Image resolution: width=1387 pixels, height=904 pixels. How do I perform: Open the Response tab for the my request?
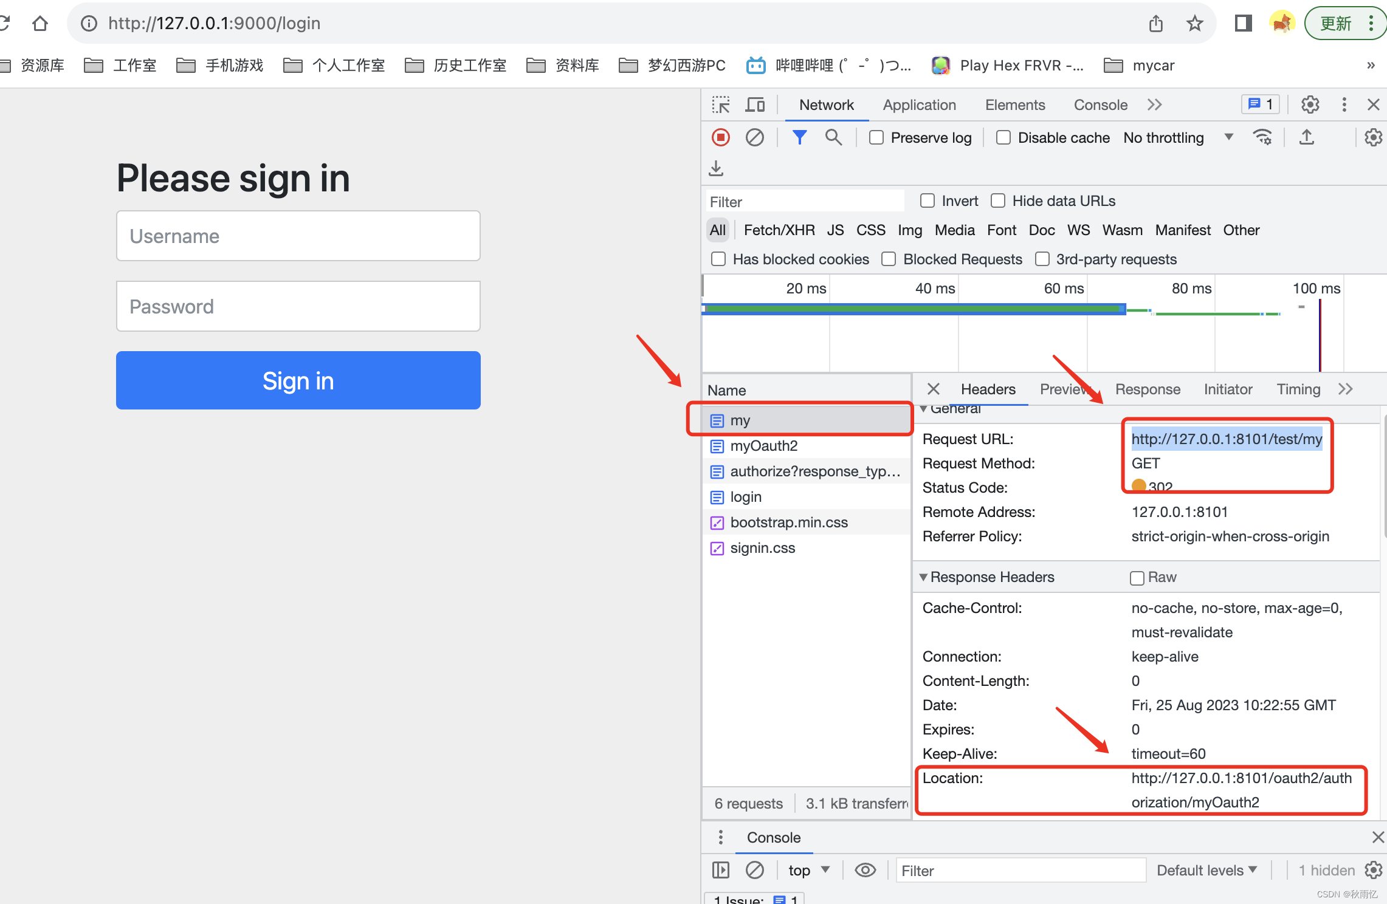point(1147,389)
